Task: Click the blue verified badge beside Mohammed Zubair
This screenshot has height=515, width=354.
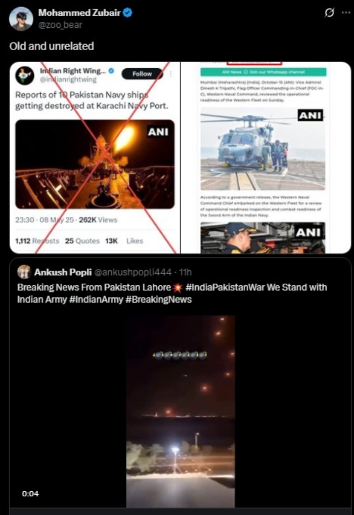Action: [x=127, y=13]
